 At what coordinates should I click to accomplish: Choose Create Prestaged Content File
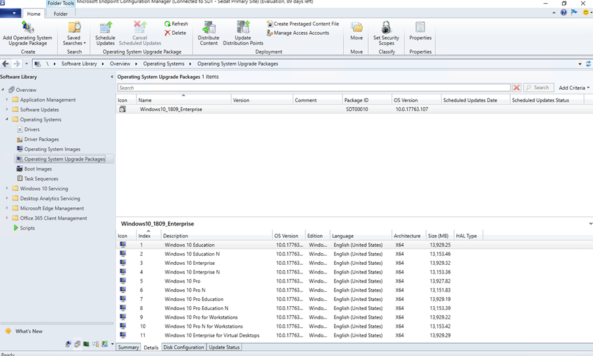[x=302, y=24]
